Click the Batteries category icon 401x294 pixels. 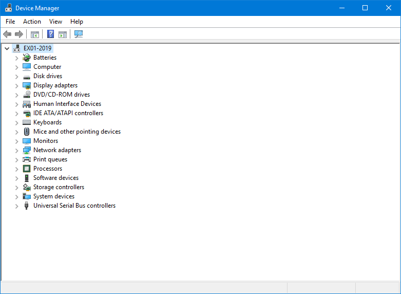(27, 58)
